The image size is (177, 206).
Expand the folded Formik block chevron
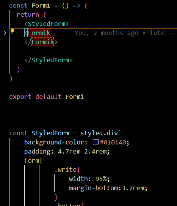pos(5,33)
